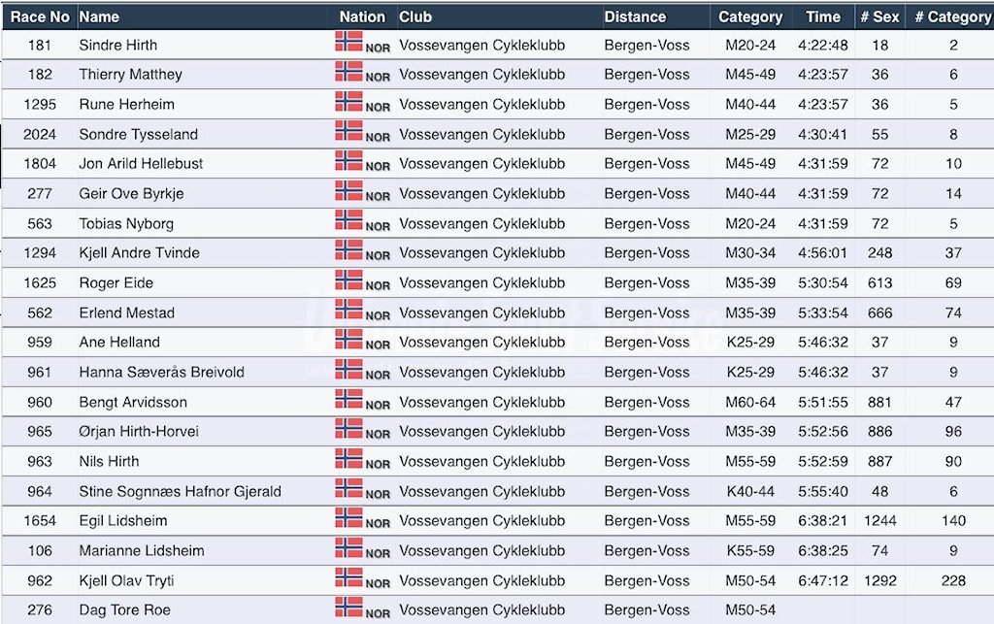The image size is (994, 624).
Task: Click the # Sex column header
Action: [879, 17]
